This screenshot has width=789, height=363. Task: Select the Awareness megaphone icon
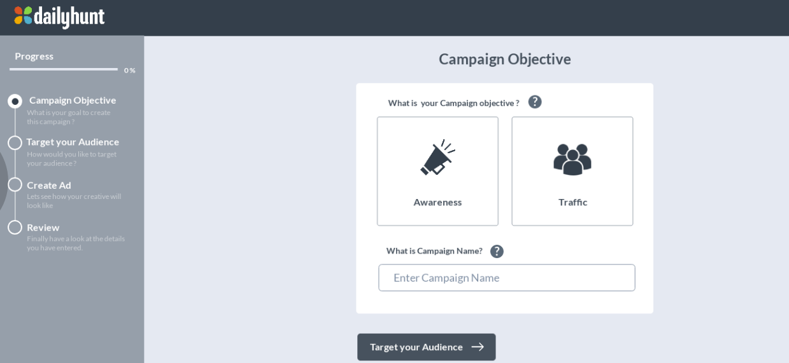pyautogui.click(x=437, y=157)
